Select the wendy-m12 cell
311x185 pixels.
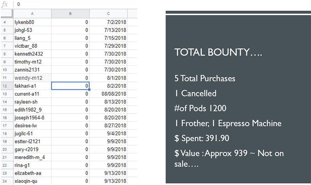click(x=32, y=78)
